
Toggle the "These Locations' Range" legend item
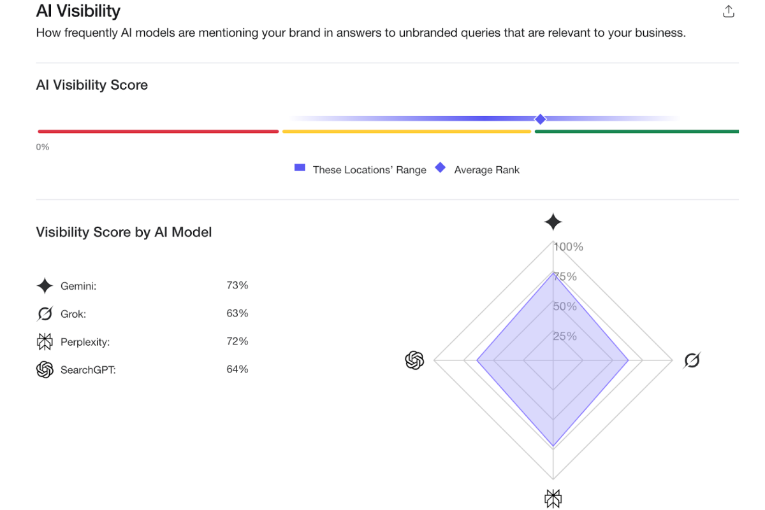pos(361,170)
